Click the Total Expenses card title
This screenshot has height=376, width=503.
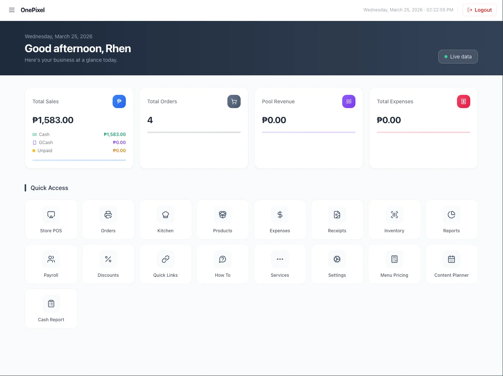[x=395, y=101]
